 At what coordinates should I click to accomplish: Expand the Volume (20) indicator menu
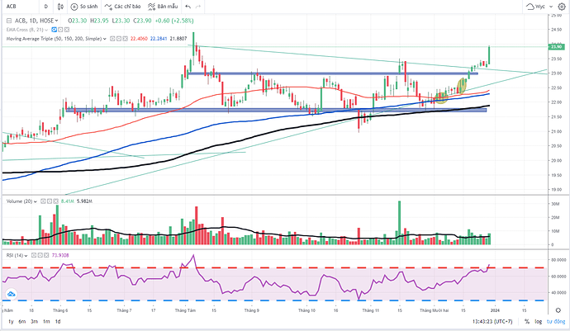click(x=36, y=201)
